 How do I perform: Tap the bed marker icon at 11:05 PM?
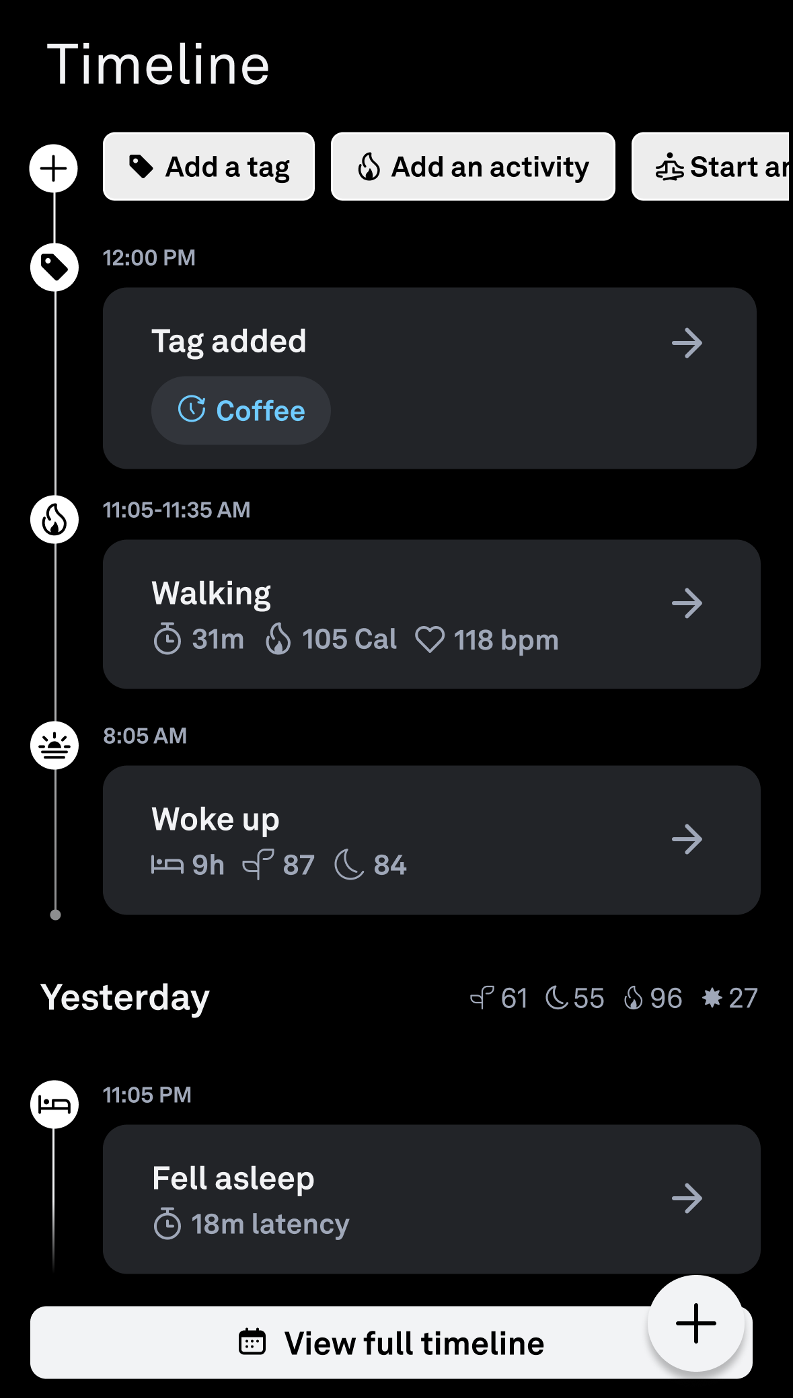point(54,1104)
